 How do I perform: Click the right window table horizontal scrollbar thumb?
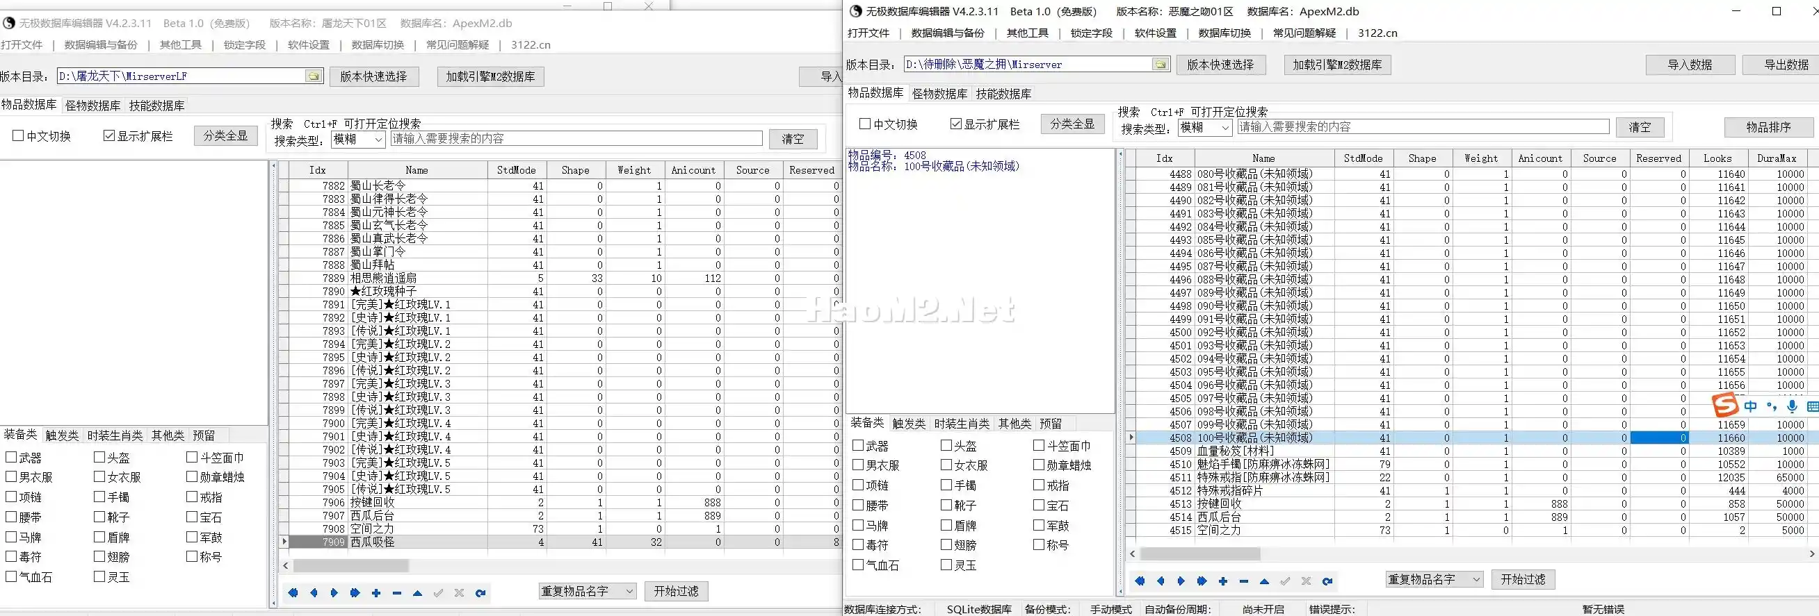(x=1199, y=554)
